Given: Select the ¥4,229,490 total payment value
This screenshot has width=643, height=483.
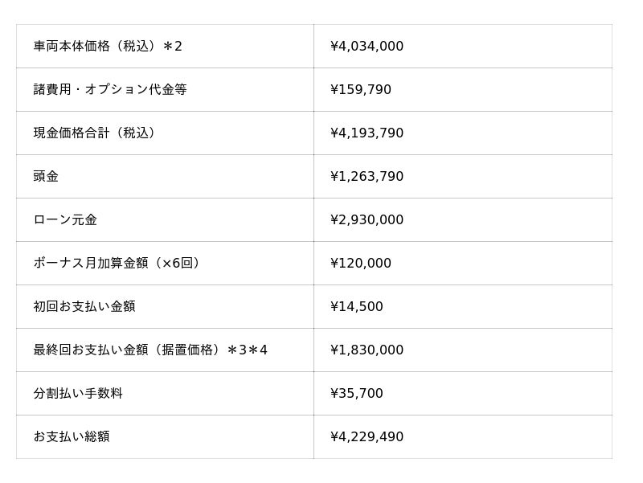Looking at the screenshot, I should (367, 436).
